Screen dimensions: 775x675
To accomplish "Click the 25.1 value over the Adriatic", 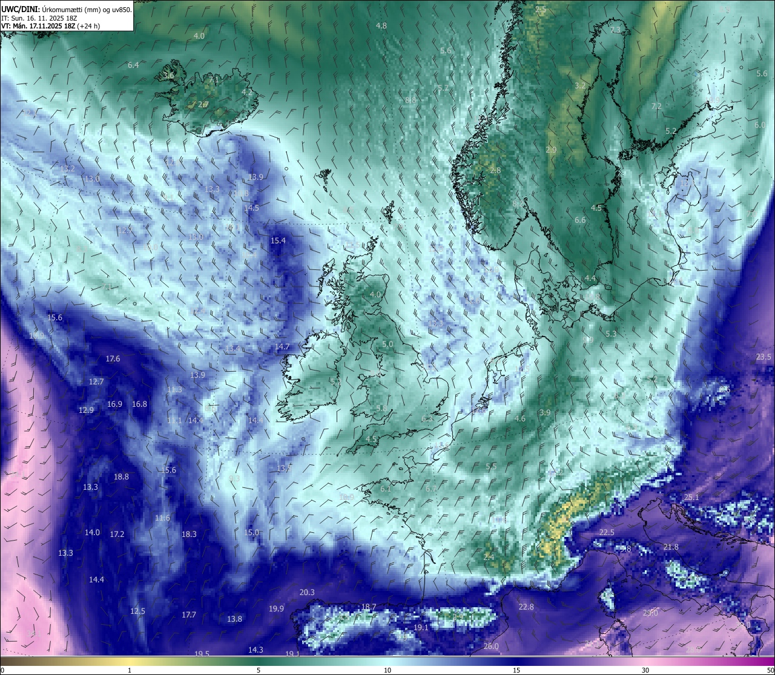I will 691,497.
